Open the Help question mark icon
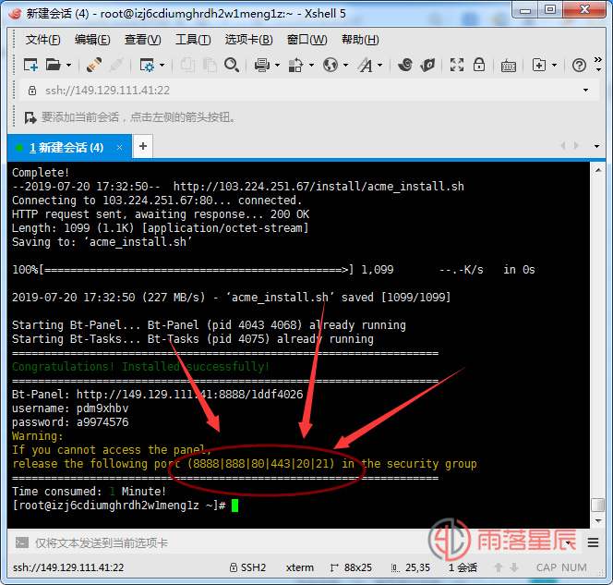 point(579,65)
